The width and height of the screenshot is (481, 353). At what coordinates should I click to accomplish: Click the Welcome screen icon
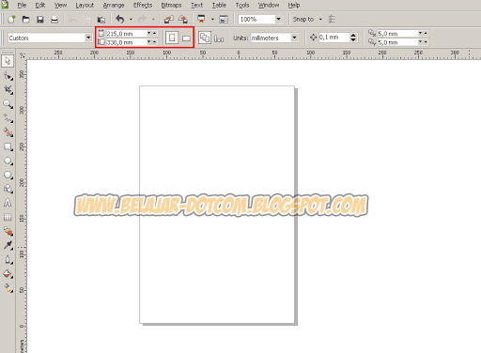(x=224, y=20)
